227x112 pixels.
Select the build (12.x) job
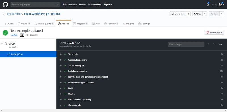[28, 54]
